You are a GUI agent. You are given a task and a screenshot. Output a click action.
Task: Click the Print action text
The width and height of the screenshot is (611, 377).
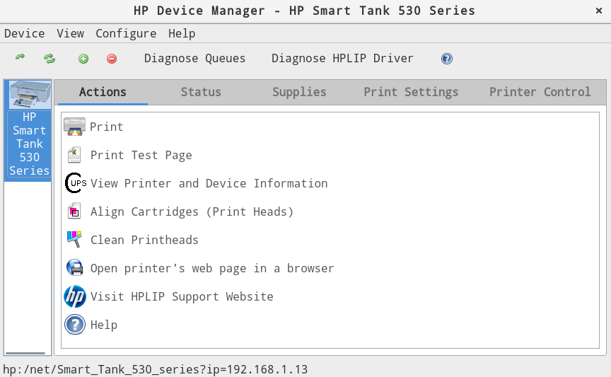click(106, 127)
